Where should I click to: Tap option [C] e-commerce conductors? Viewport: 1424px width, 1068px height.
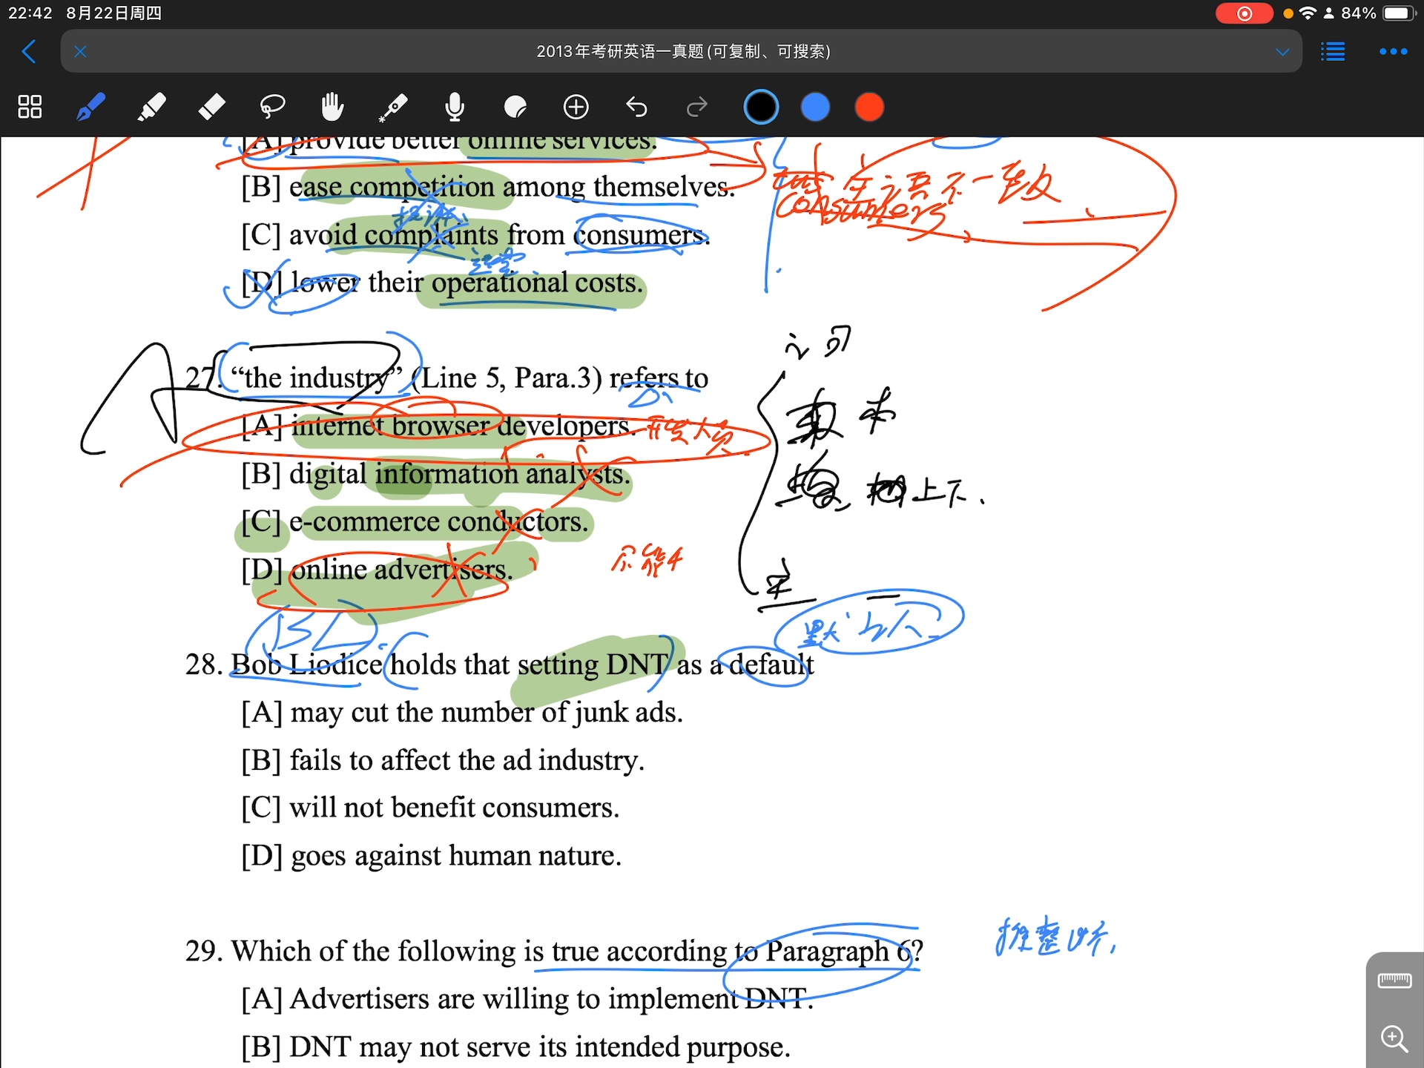point(415,521)
